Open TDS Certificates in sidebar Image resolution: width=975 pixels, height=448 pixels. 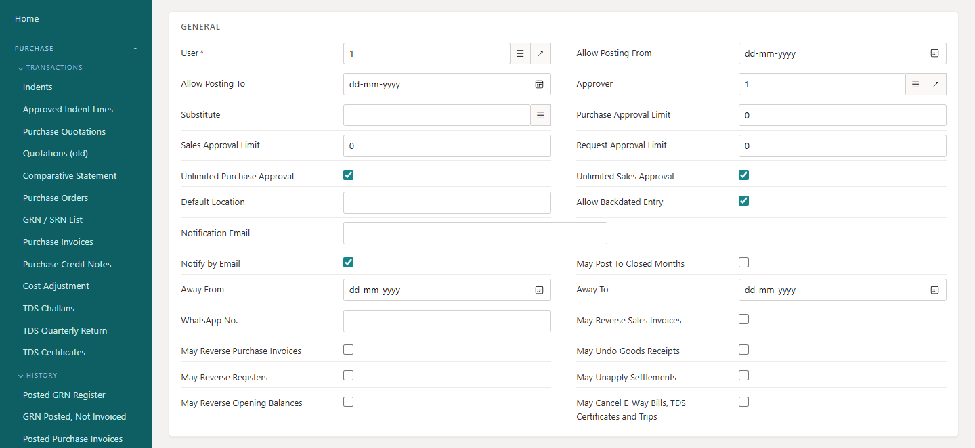(x=54, y=353)
